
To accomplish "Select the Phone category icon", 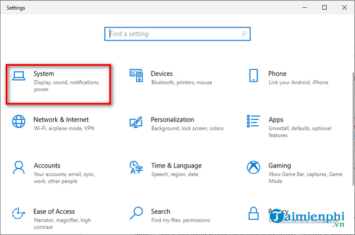I will click(254, 75).
